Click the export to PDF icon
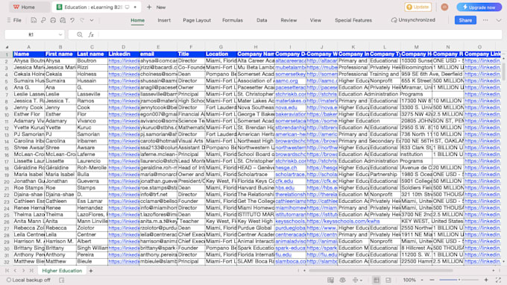Screen dimensions: 507x285 click(43, 20)
